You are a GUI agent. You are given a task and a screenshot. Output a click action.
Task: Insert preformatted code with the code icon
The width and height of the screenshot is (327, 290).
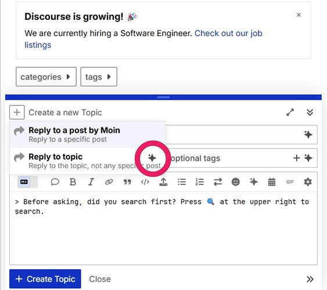tap(145, 182)
